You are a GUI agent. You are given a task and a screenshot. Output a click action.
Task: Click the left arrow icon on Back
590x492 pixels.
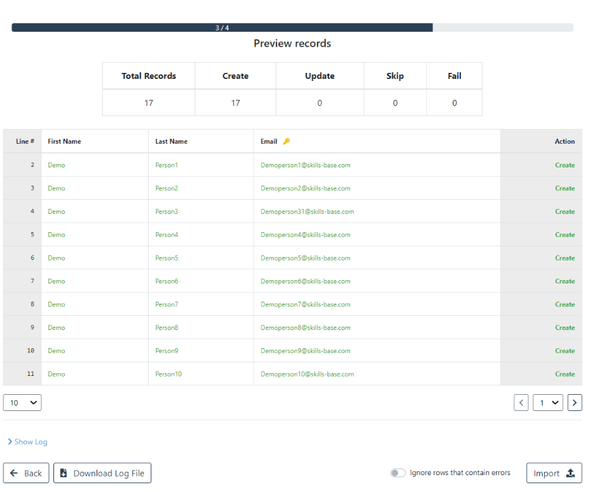14,473
